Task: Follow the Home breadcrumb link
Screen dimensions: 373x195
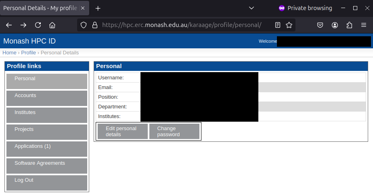Action: point(9,53)
